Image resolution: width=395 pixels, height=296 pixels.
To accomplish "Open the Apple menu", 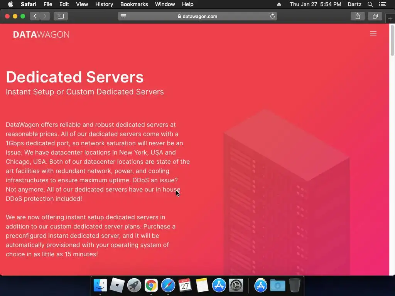I will point(10,4).
